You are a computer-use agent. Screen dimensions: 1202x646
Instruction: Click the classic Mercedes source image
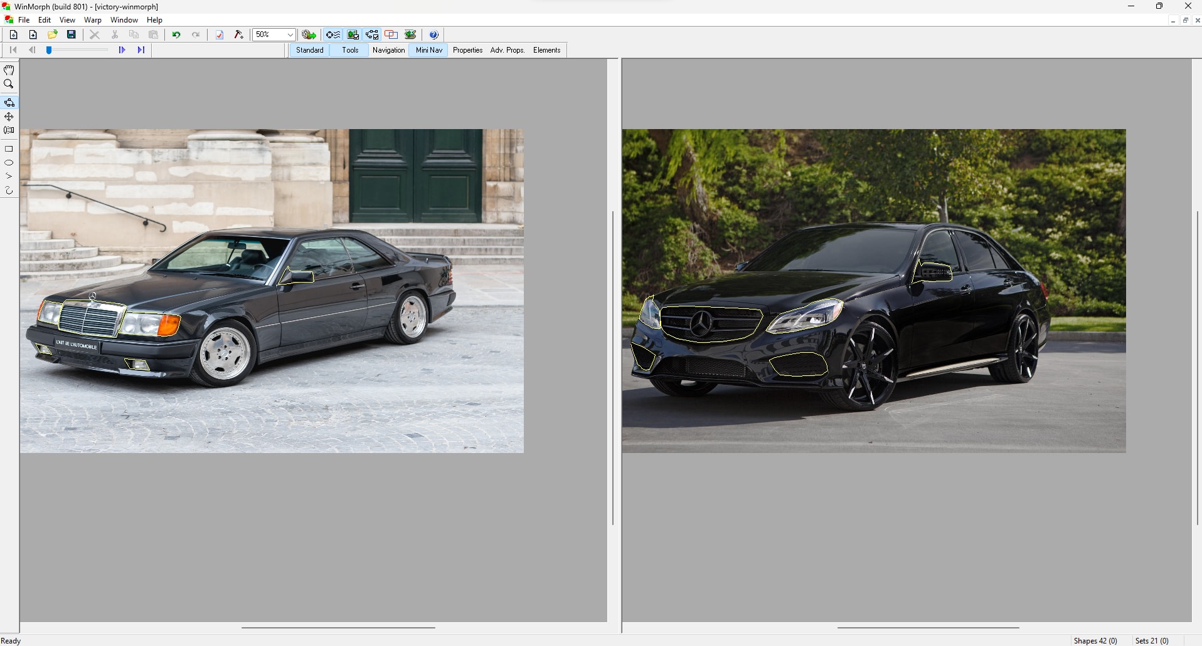272,291
